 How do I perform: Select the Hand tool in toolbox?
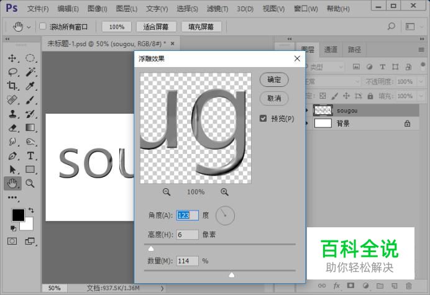click(x=12, y=183)
